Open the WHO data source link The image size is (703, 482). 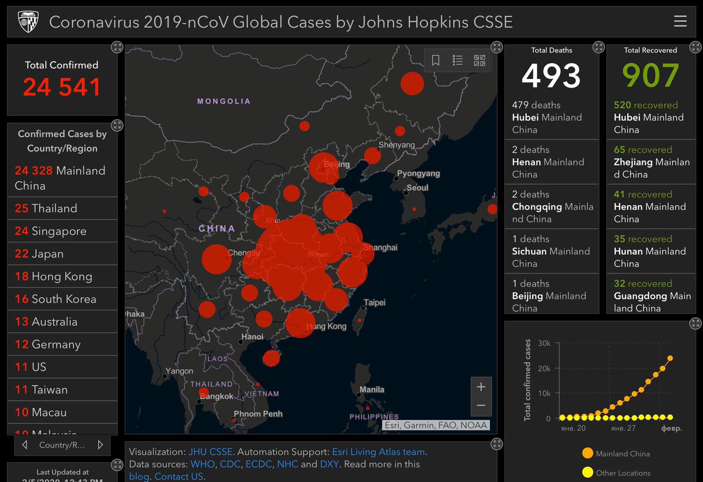pos(203,464)
